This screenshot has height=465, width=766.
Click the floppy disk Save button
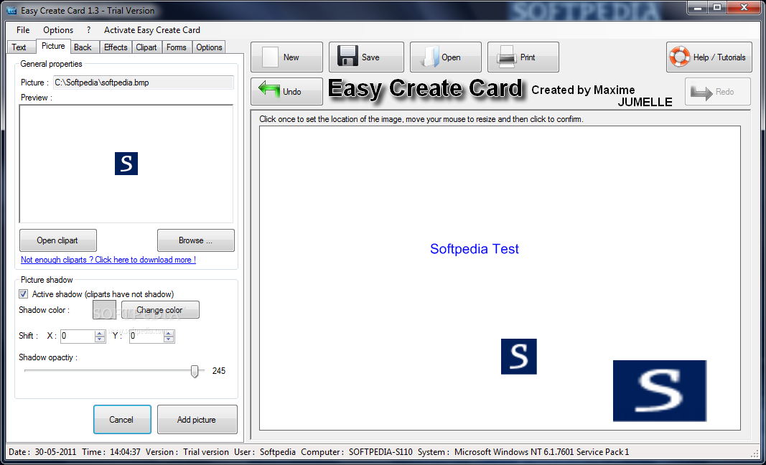(366, 57)
